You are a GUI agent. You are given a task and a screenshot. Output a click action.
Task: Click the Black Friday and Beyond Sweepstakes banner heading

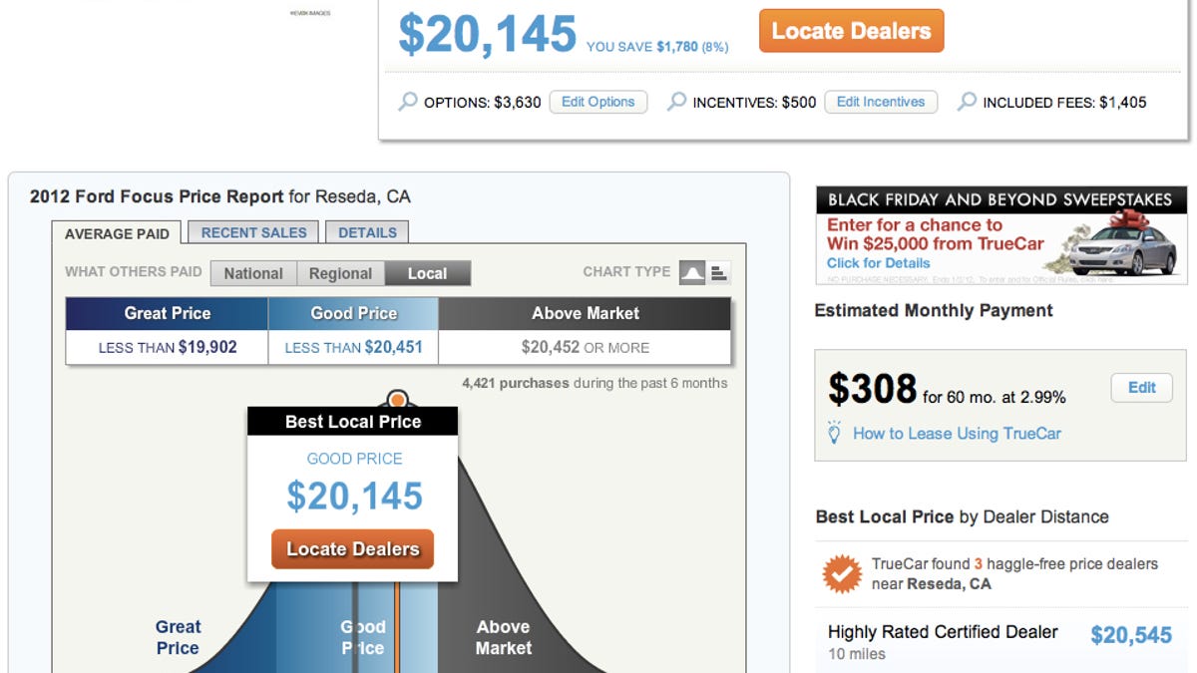[1000, 199]
